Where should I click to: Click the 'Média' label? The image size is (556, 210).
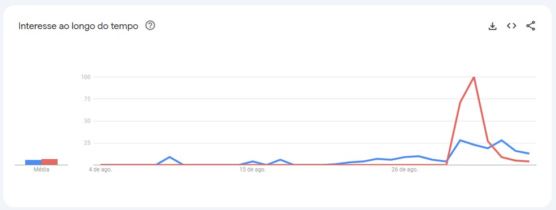[x=41, y=169]
